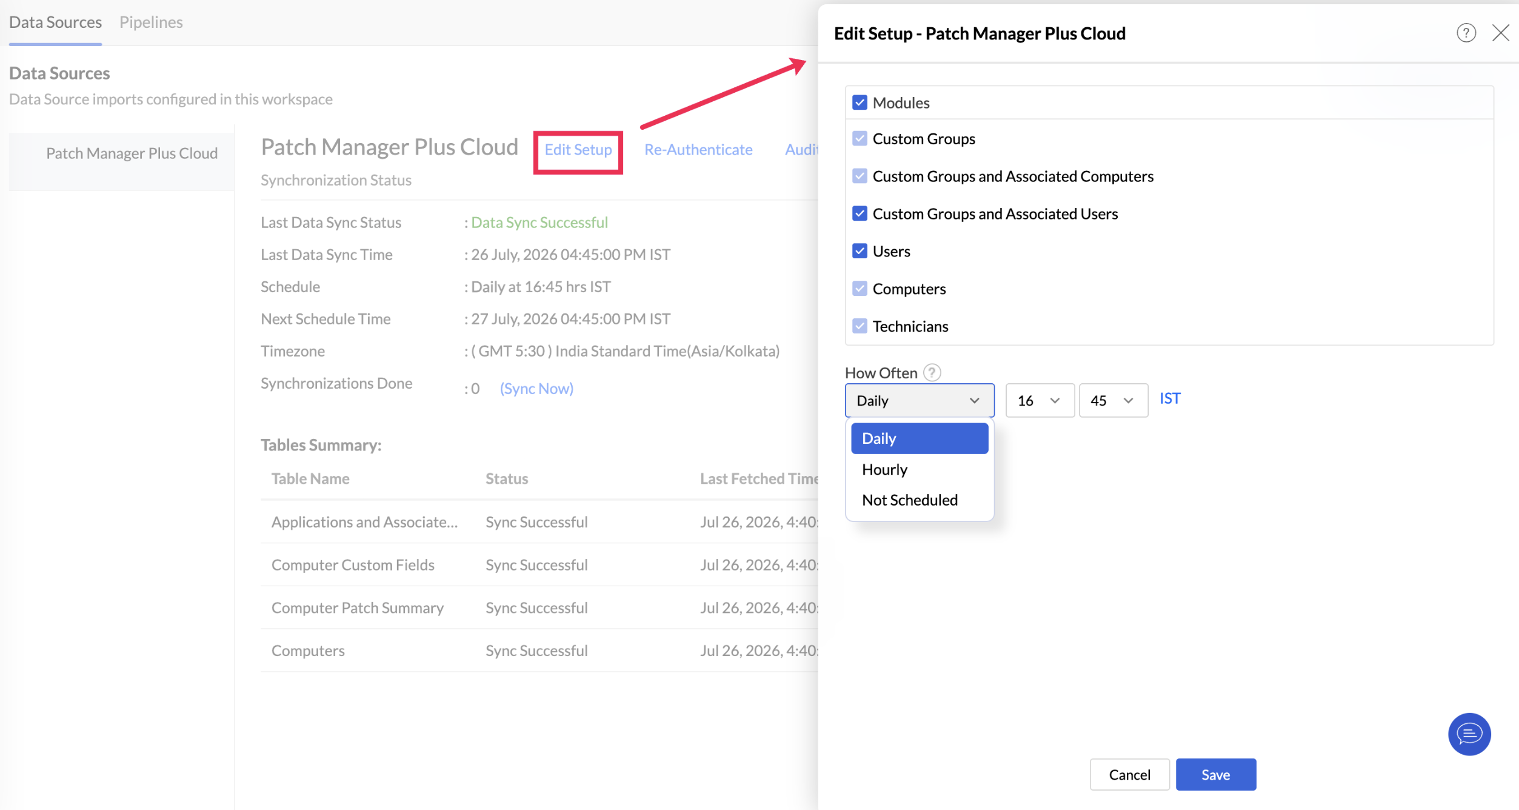This screenshot has width=1519, height=810.
Task: Toggle the Technicians checkbox
Action: (860, 326)
